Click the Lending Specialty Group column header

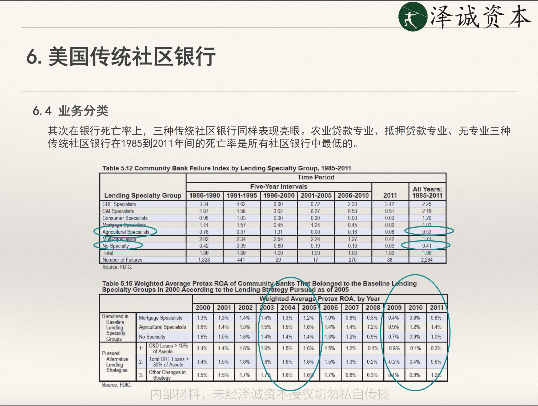pos(143,195)
